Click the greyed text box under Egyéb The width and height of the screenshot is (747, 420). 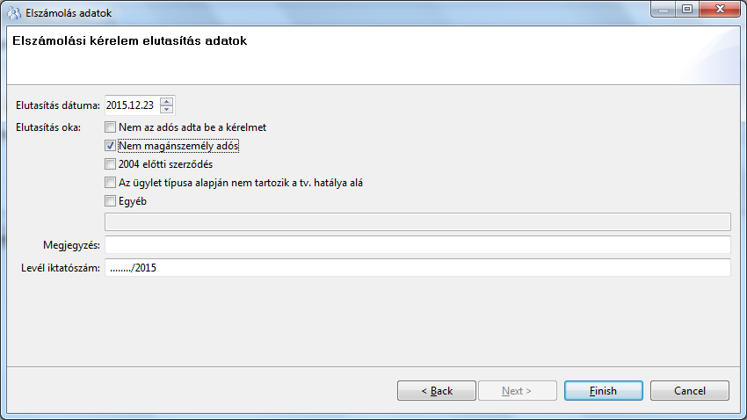(x=417, y=221)
